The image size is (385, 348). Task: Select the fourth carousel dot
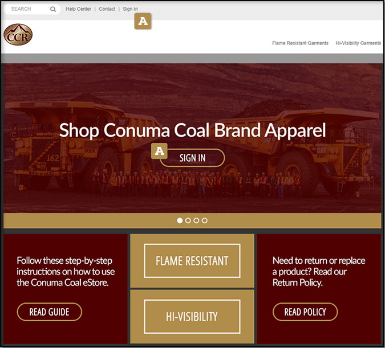(204, 220)
